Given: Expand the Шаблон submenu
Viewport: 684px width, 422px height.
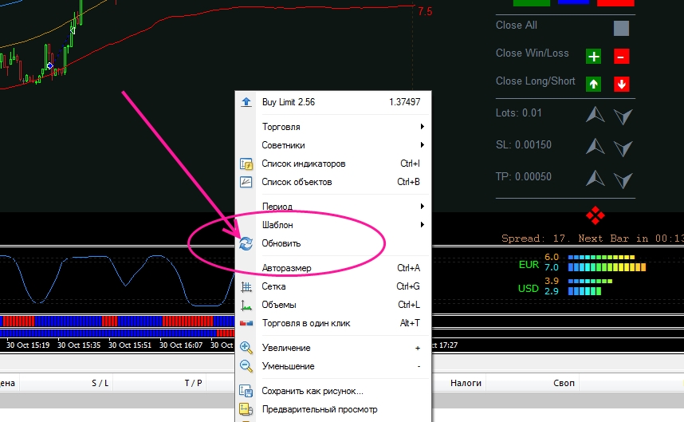Looking at the screenshot, I should [x=333, y=225].
